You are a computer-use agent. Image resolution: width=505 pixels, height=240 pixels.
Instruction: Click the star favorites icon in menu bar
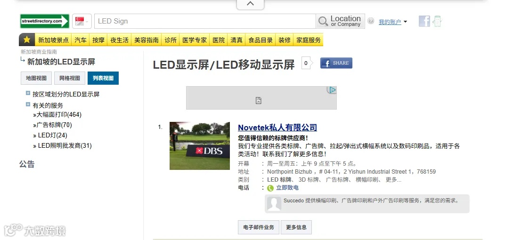27,40
